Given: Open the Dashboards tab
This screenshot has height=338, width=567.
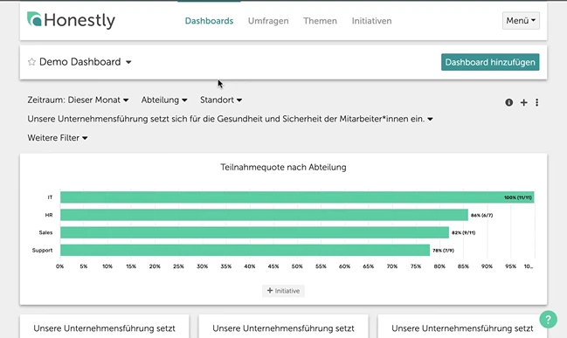Looking at the screenshot, I should (209, 21).
